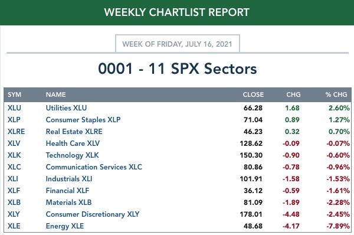Select the XLC symbol link
The width and height of the screenshot is (354, 235).
[14, 167]
